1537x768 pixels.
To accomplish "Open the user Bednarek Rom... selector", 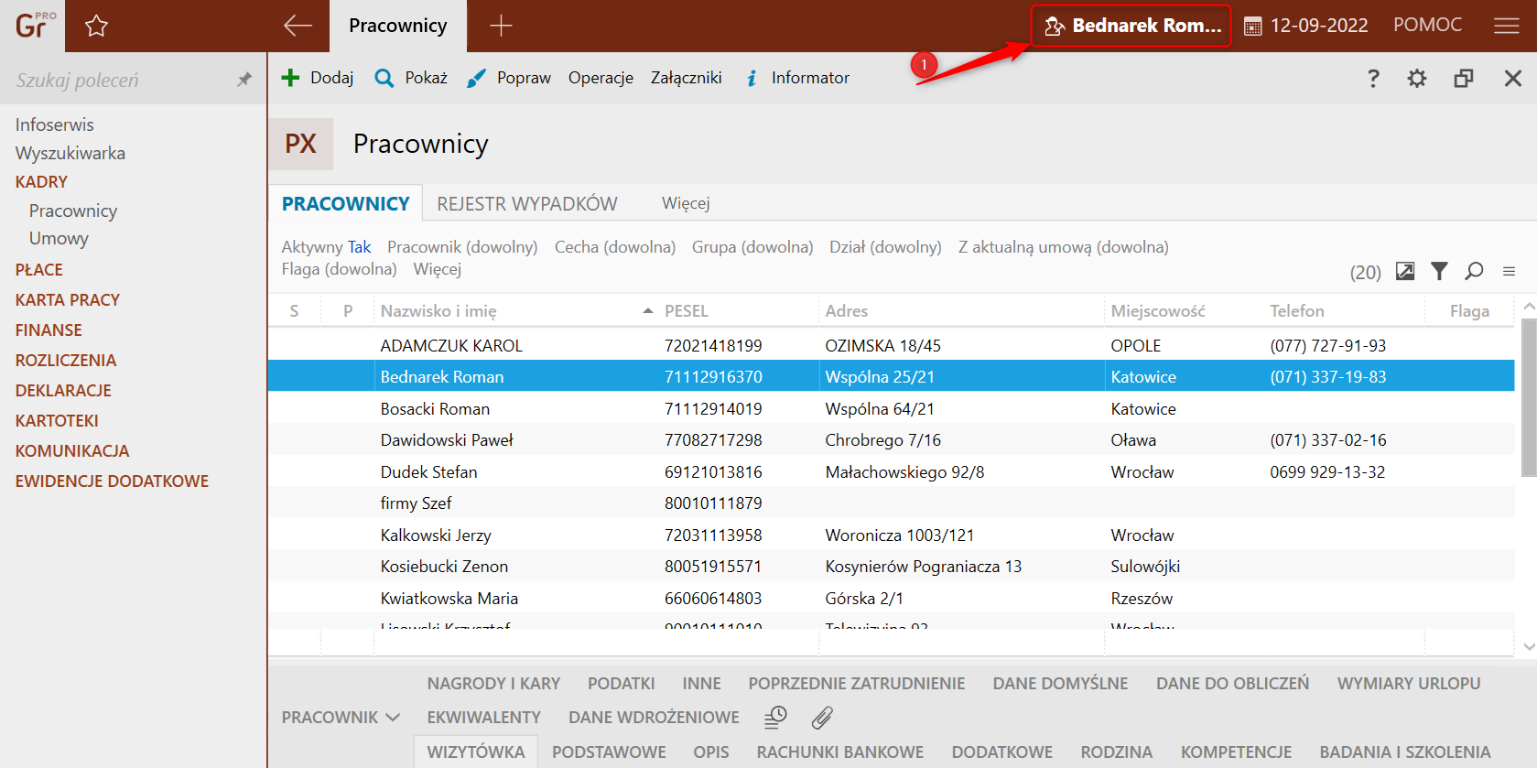I will pyautogui.click(x=1131, y=26).
